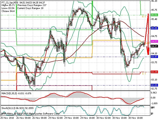
Task: Click the green 85.56 price label
Action: tap(154, 15)
